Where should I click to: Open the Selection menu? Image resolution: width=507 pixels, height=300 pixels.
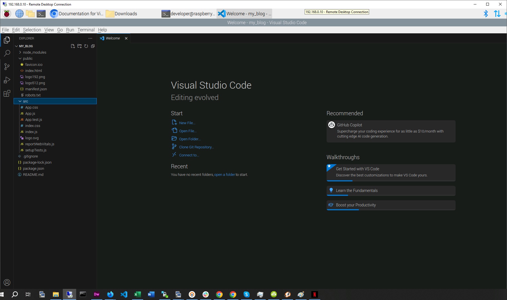(32, 30)
